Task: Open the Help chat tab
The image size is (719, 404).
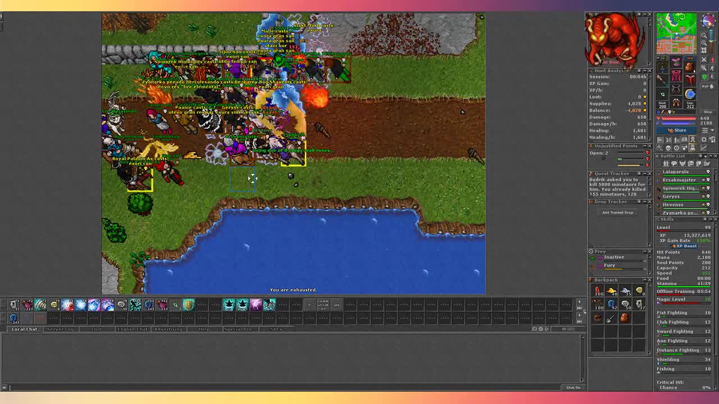Action: coord(204,329)
